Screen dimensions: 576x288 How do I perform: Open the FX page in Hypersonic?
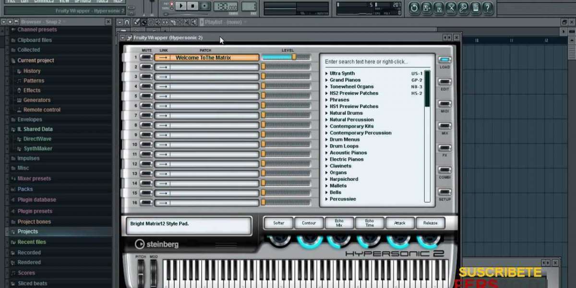[x=444, y=148]
